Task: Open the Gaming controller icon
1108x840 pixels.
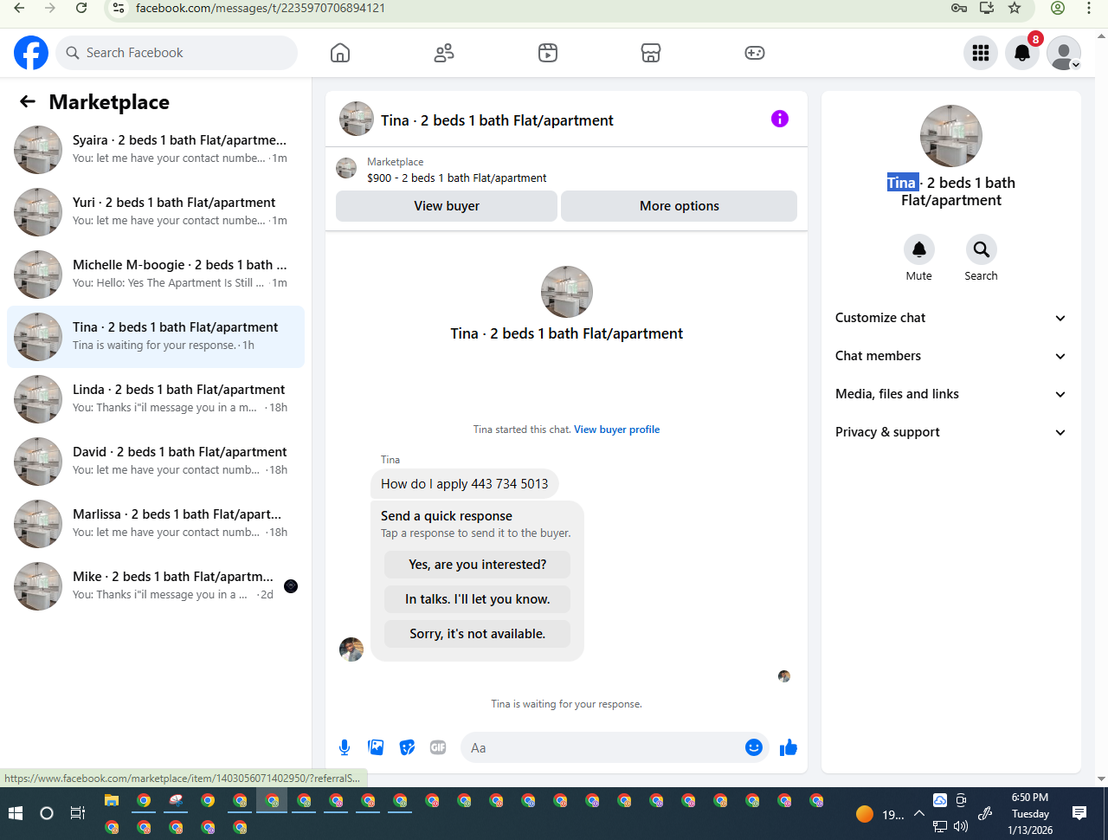Action: point(755,53)
